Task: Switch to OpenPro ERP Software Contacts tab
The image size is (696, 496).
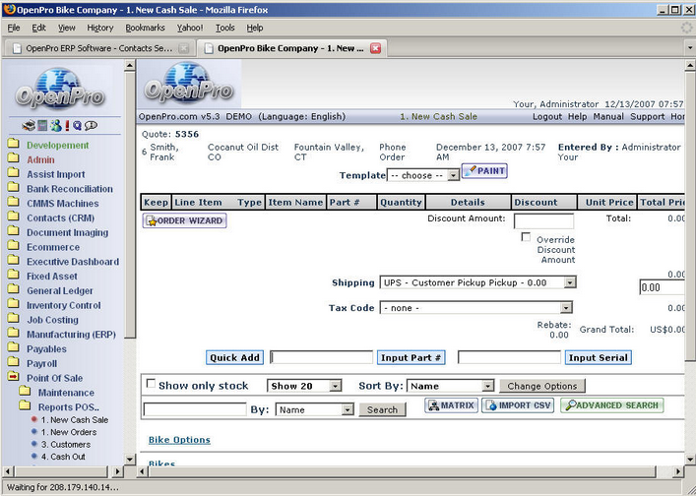Action: [x=101, y=48]
